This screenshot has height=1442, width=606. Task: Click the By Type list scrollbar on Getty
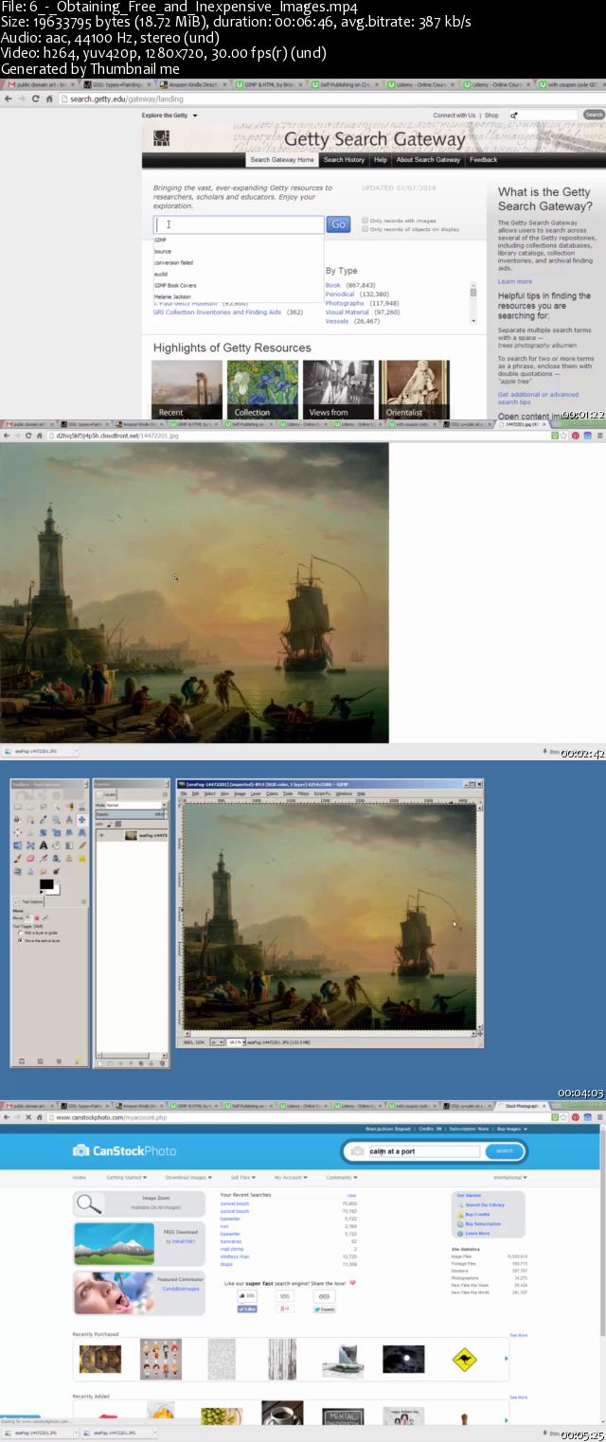coord(473,303)
